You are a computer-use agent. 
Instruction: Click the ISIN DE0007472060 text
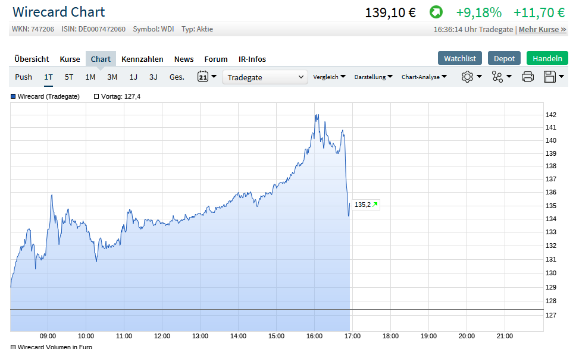click(x=93, y=29)
